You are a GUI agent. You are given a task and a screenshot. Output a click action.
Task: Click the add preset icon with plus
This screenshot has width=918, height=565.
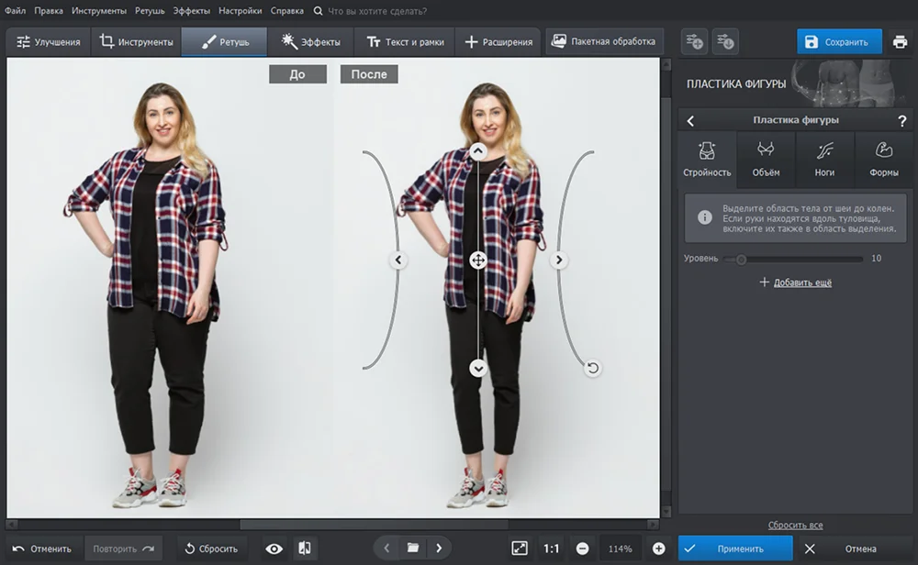[695, 41]
